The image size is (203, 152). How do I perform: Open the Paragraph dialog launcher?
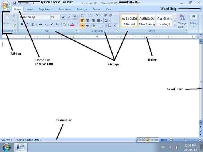coord(117,31)
